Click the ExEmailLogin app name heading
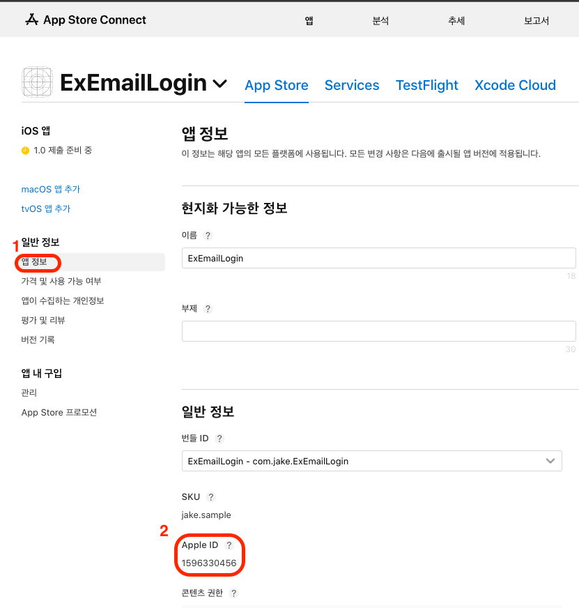 tap(133, 83)
